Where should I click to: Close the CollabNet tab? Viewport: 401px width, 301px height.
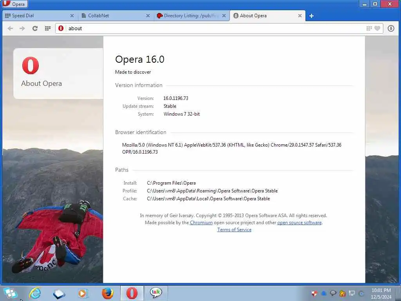coord(148,16)
